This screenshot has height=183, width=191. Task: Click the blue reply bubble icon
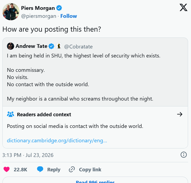point(40,169)
